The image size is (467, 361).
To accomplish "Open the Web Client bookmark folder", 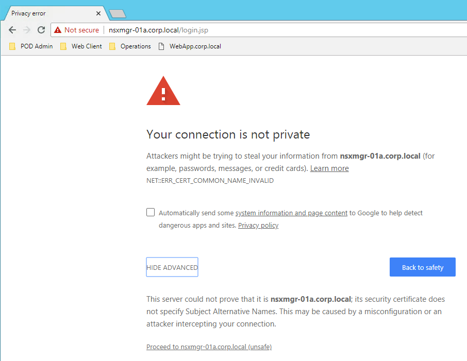I will coord(81,46).
